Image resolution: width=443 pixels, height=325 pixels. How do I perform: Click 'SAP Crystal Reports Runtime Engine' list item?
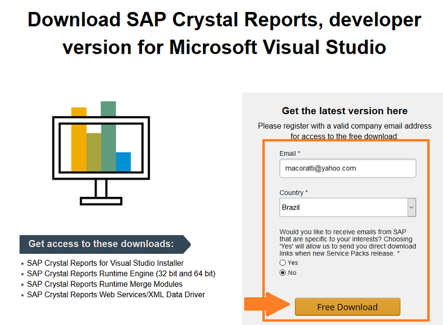click(x=121, y=274)
